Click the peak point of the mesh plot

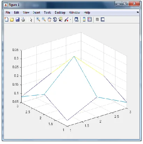point(74,56)
